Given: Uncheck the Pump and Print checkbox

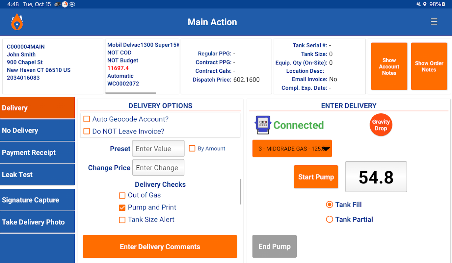Looking at the screenshot, I should [x=122, y=207].
